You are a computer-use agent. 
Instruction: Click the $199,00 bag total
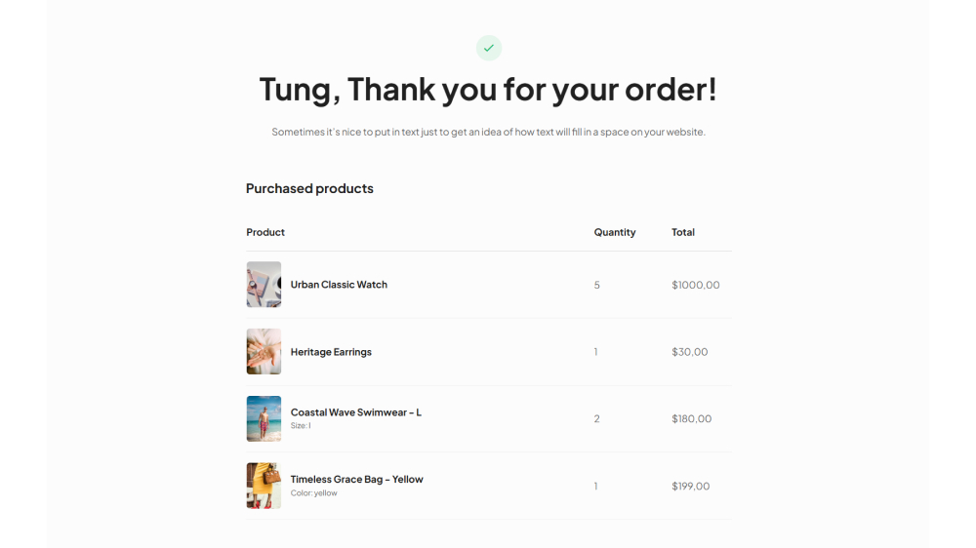[690, 486]
